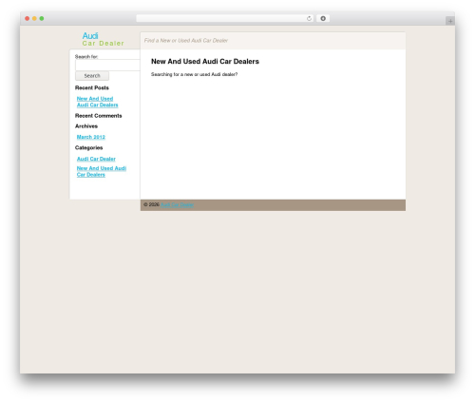The height and width of the screenshot is (402, 475).
Task: Click the browser address bar
Action: [x=225, y=18]
